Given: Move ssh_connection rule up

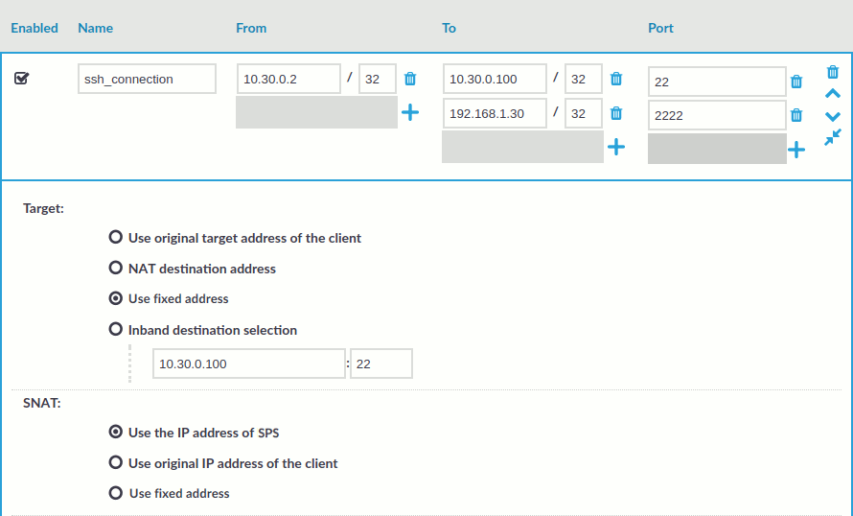Looking at the screenshot, I should 832,94.
